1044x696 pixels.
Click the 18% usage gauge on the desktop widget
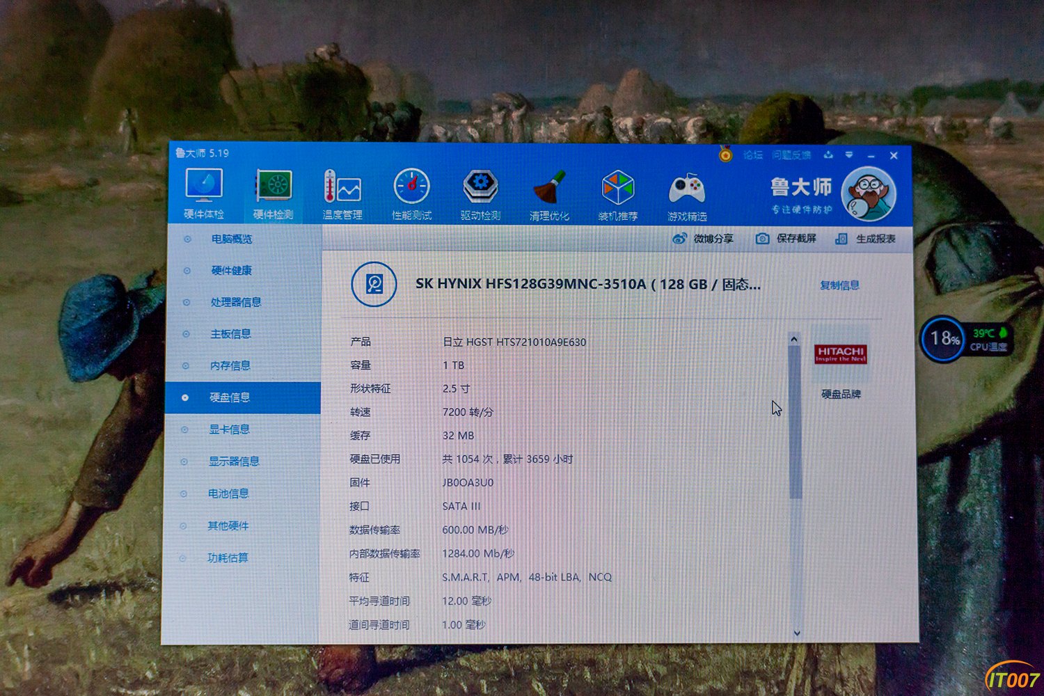pyautogui.click(x=943, y=339)
